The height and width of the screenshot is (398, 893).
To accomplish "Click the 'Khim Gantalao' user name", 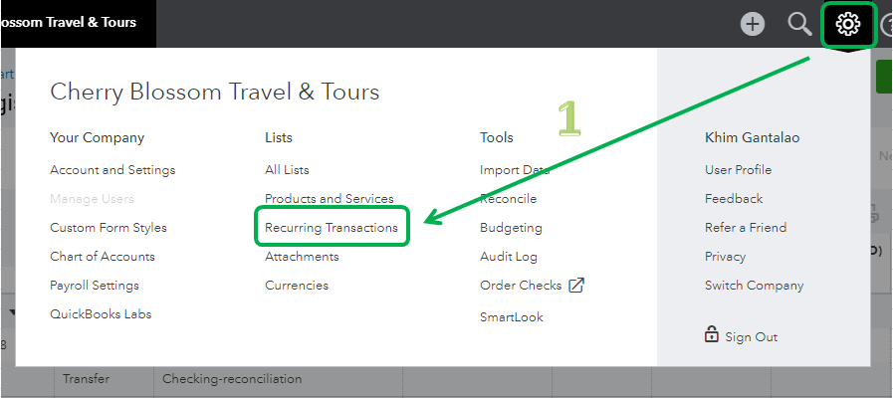I will pos(753,137).
